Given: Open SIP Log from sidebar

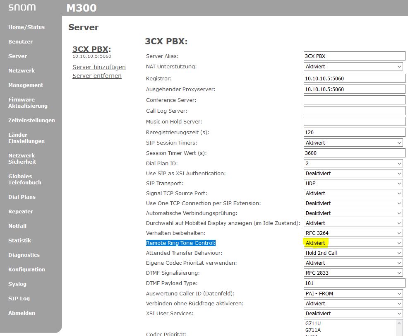Looking at the screenshot, I should (x=19, y=298).
